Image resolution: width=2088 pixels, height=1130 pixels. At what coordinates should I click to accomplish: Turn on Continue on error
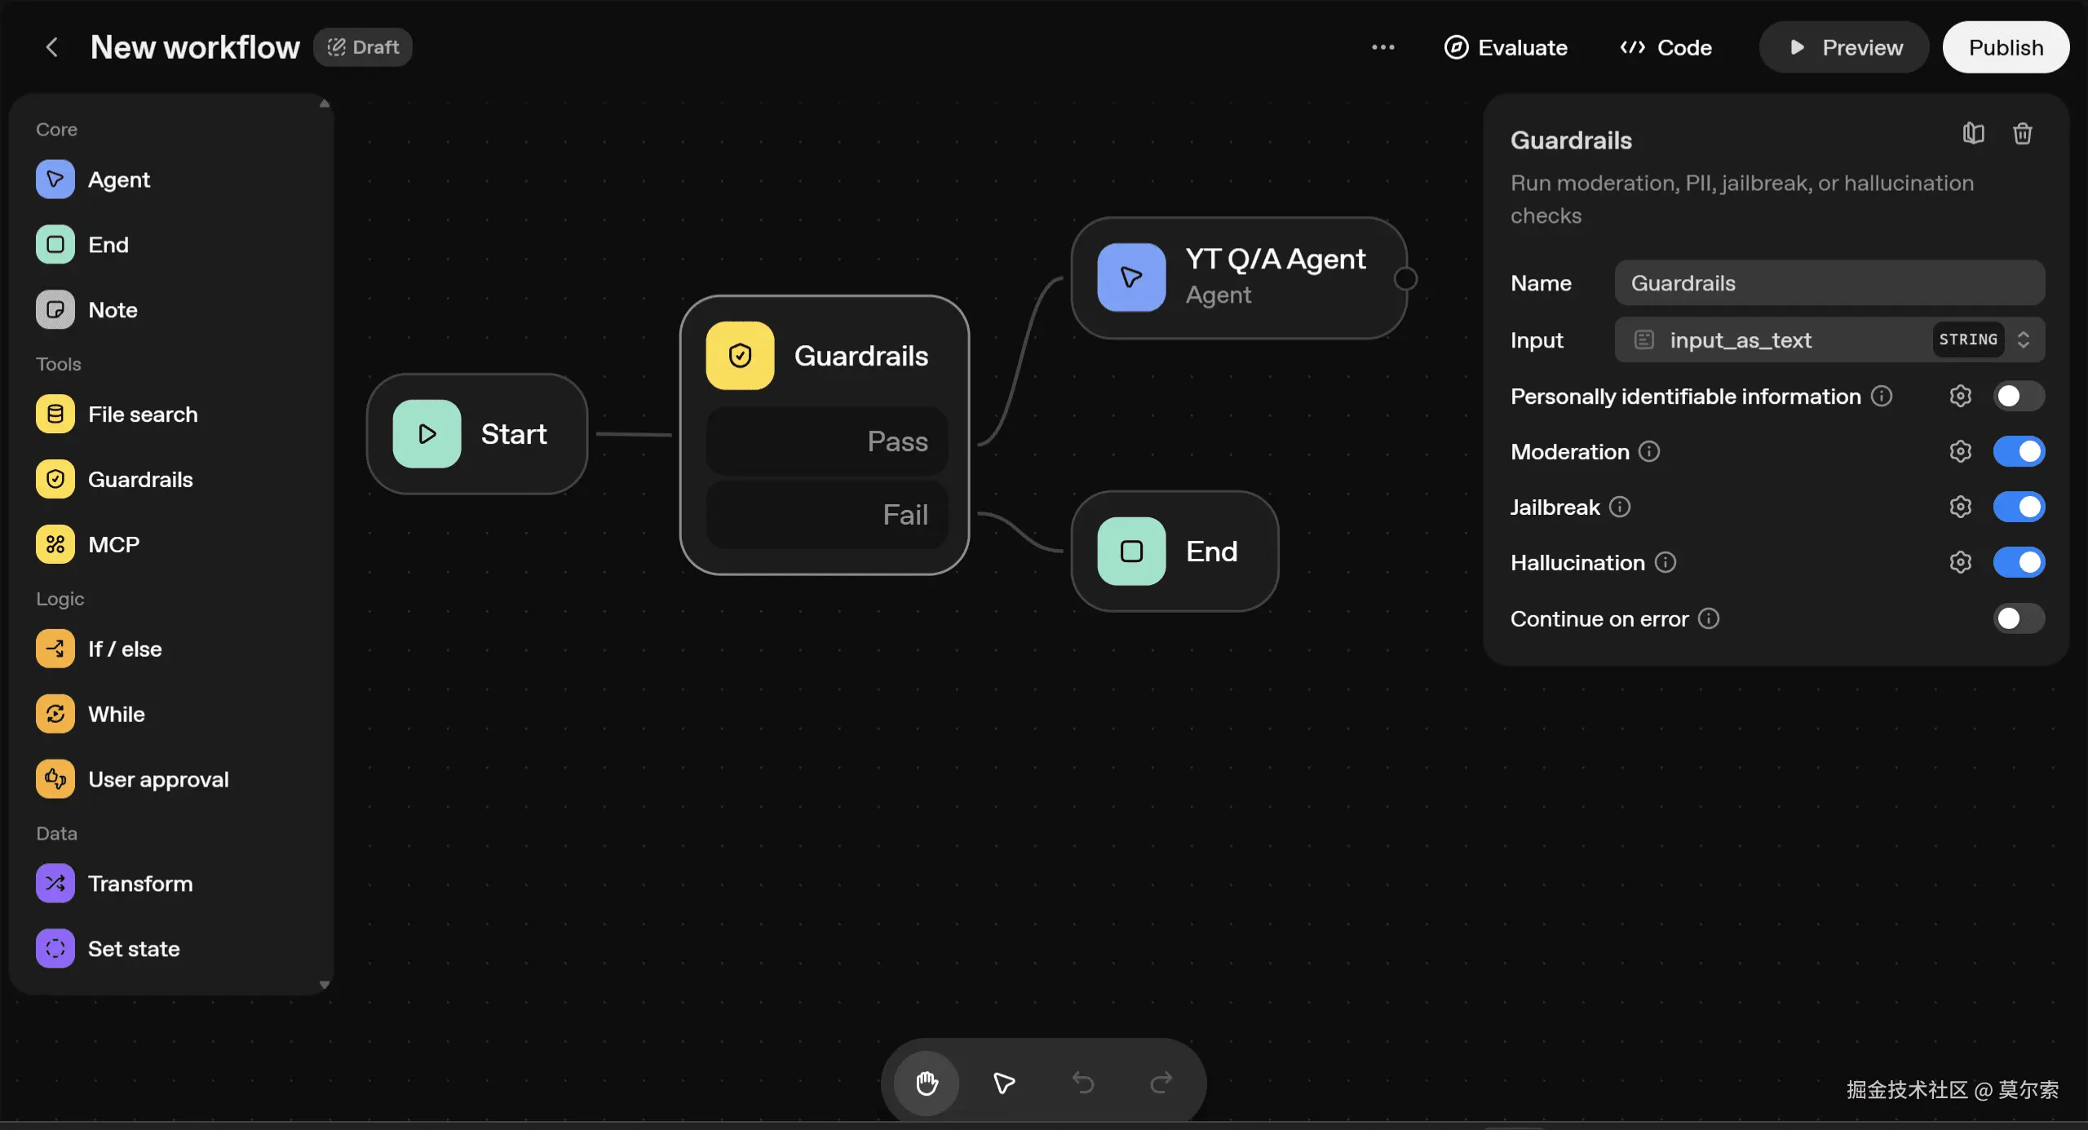(x=2018, y=618)
